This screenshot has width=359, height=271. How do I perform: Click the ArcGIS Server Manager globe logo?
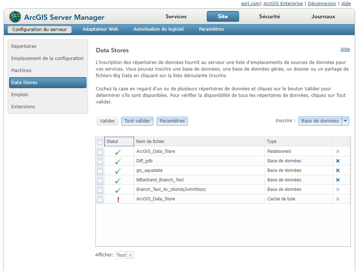click(15, 17)
